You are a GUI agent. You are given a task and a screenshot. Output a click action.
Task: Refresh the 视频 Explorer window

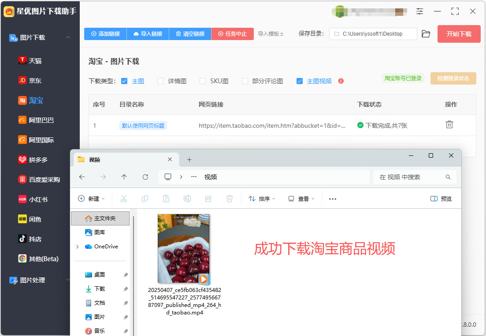(x=145, y=177)
